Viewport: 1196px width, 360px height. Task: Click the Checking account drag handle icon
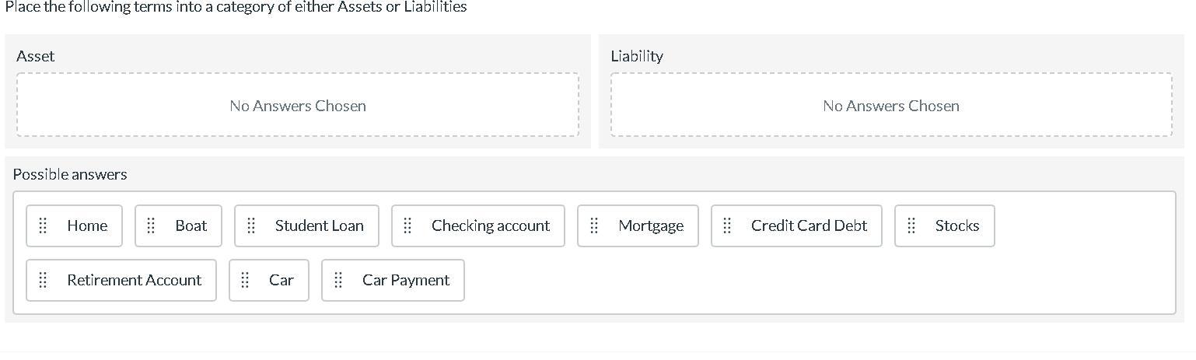click(x=407, y=225)
